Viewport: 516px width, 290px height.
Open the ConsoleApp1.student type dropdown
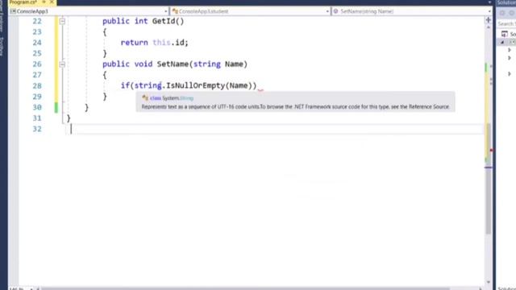pyautogui.click(x=327, y=11)
